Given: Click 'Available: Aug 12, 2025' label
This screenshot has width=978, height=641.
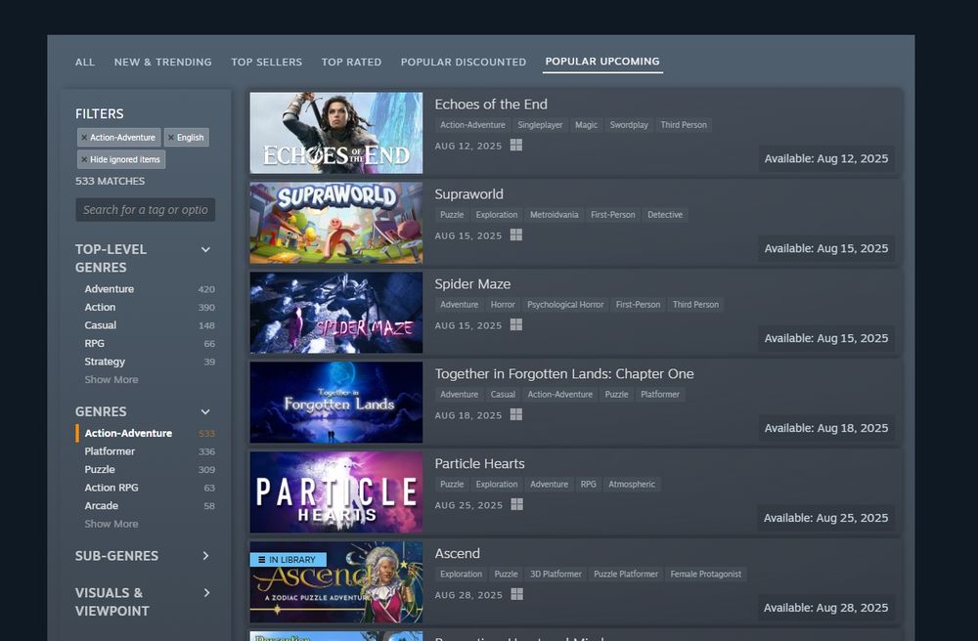Looking at the screenshot, I should tap(825, 159).
